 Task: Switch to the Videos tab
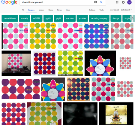(x=41, y=10)
